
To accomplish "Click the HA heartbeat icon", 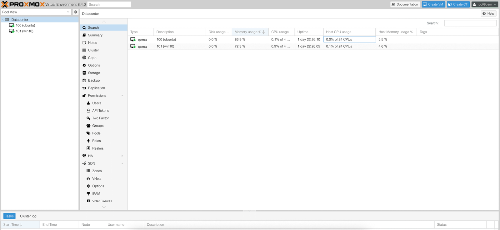I will [84, 156].
